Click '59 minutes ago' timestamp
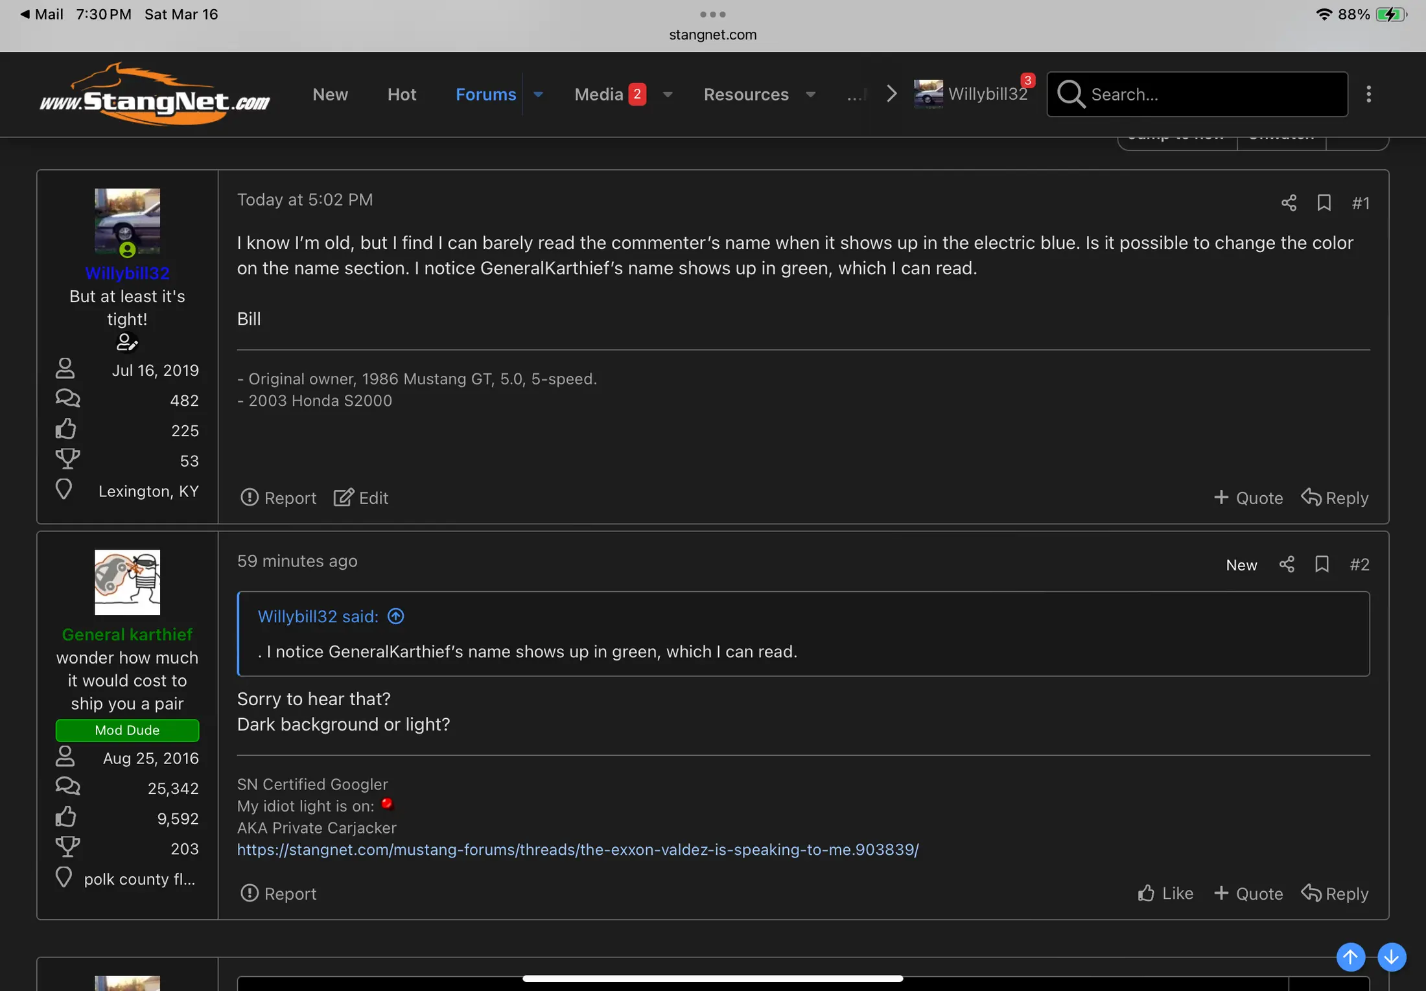This screenshot has width=1426, height=991. [x=297, y=561]
